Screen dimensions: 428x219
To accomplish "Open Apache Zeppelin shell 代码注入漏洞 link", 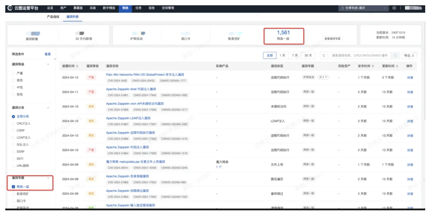I will pyautogui.click(x=131, y=89).
